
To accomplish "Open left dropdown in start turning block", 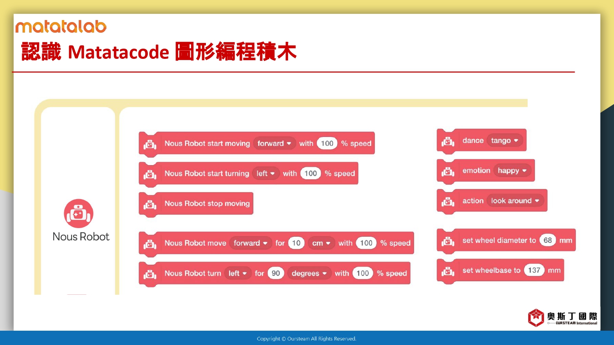I will [x=266, y=173].
